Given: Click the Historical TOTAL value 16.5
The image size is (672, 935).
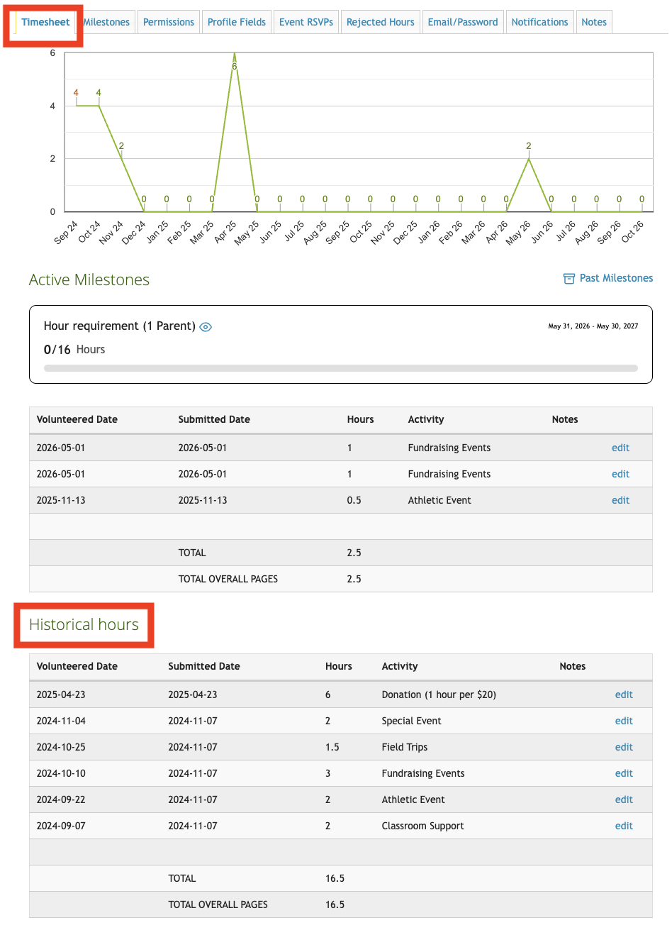Looking at the screenshot, I should pos(335,878).
